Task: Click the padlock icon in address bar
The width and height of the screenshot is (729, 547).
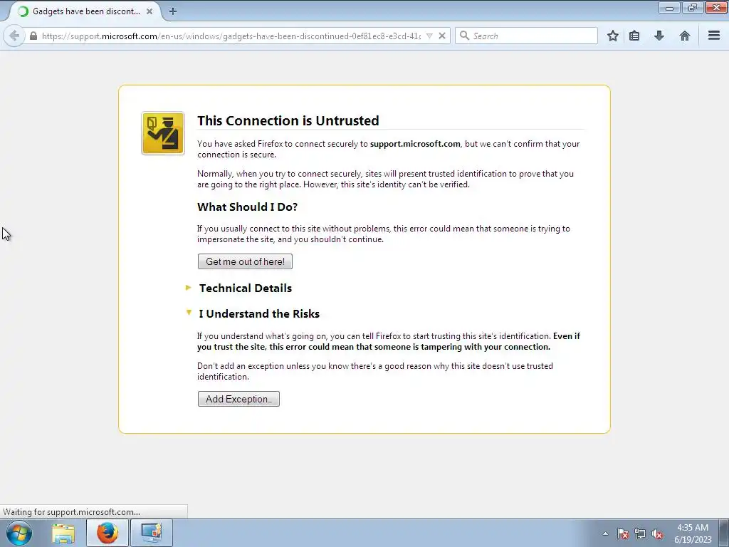Action: 33,36
